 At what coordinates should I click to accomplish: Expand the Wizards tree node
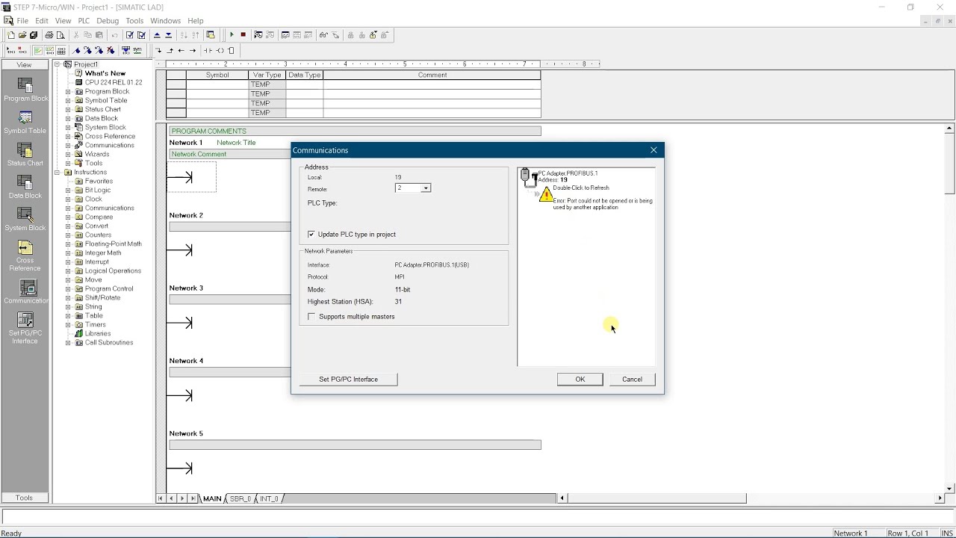(x=68, y=154)
